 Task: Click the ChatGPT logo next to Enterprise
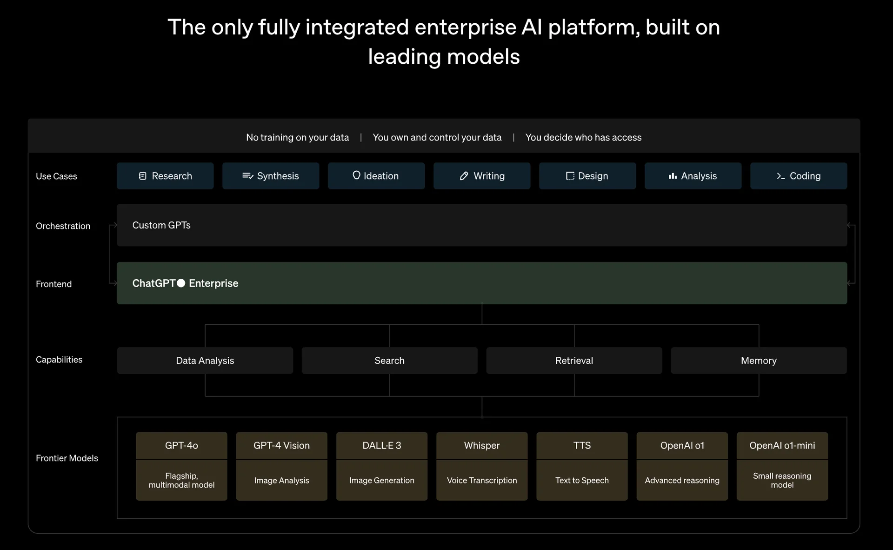pos(181,283)
